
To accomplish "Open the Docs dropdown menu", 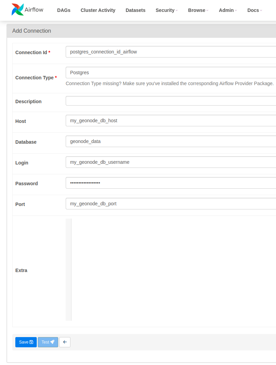I will click(255, 10).
